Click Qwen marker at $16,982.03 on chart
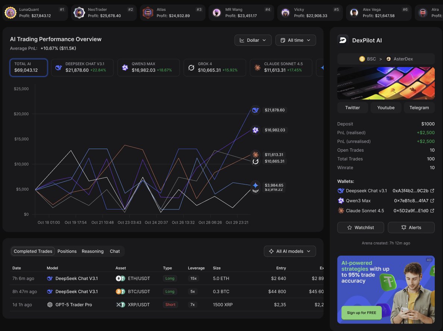Image resolution: width=443 pixels, height=331 pixels. point(255,130)
